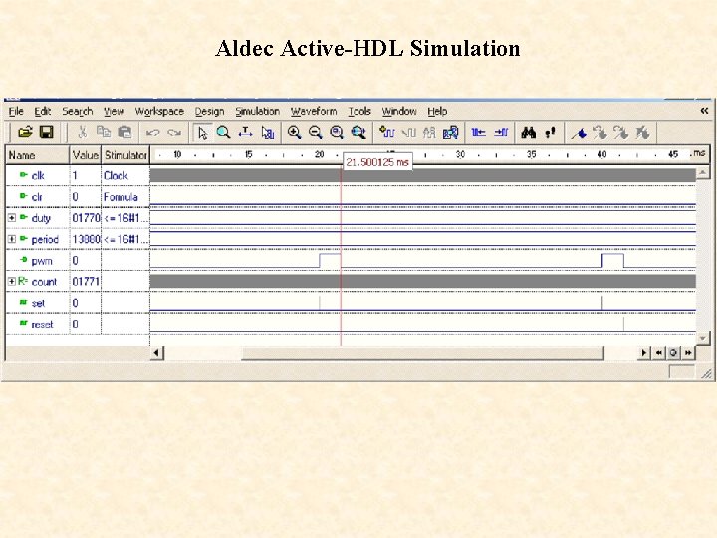717x538 pixels.
Task: Open the View menu
Action: pos(114,111)
